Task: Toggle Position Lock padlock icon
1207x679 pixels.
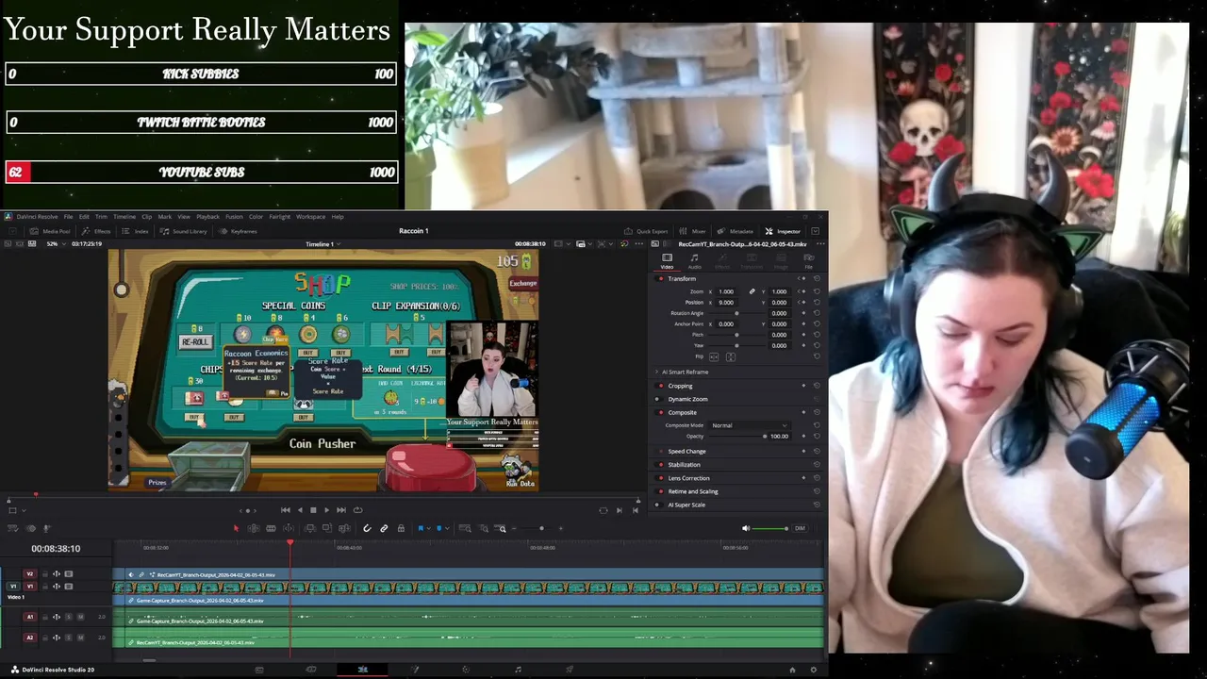Action: 401,528
